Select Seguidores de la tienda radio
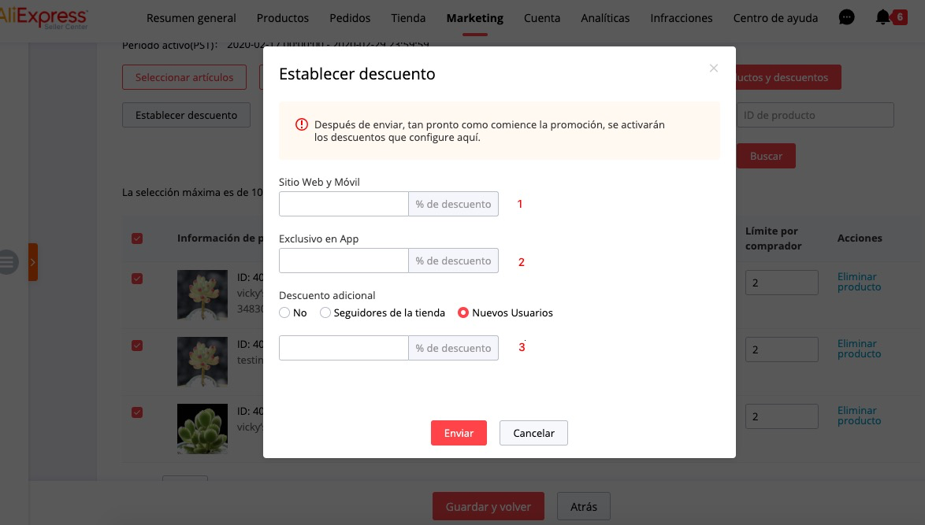925x525 pixels. tap(325, 313)
